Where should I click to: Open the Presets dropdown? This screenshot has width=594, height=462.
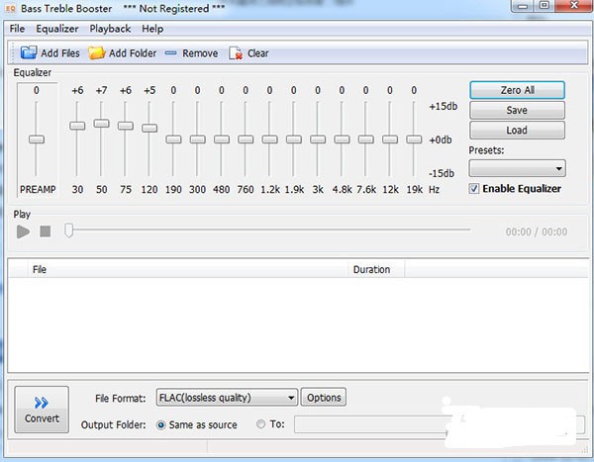click(x=517, y=169)
